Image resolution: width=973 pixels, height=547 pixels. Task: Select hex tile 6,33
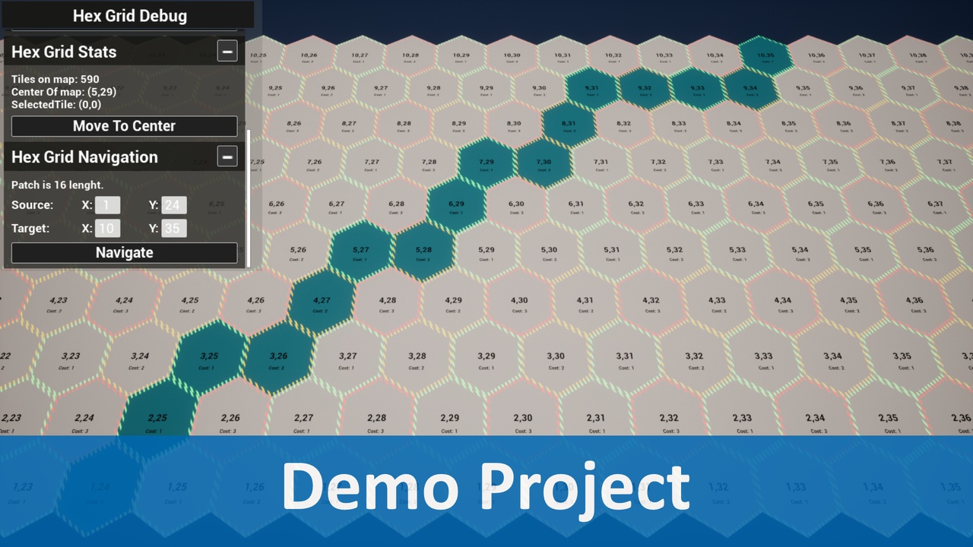coord(696,207)
